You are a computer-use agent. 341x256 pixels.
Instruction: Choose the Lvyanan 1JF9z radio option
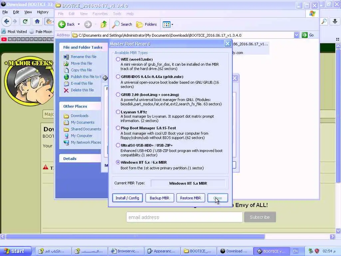(x=118, y=112)
